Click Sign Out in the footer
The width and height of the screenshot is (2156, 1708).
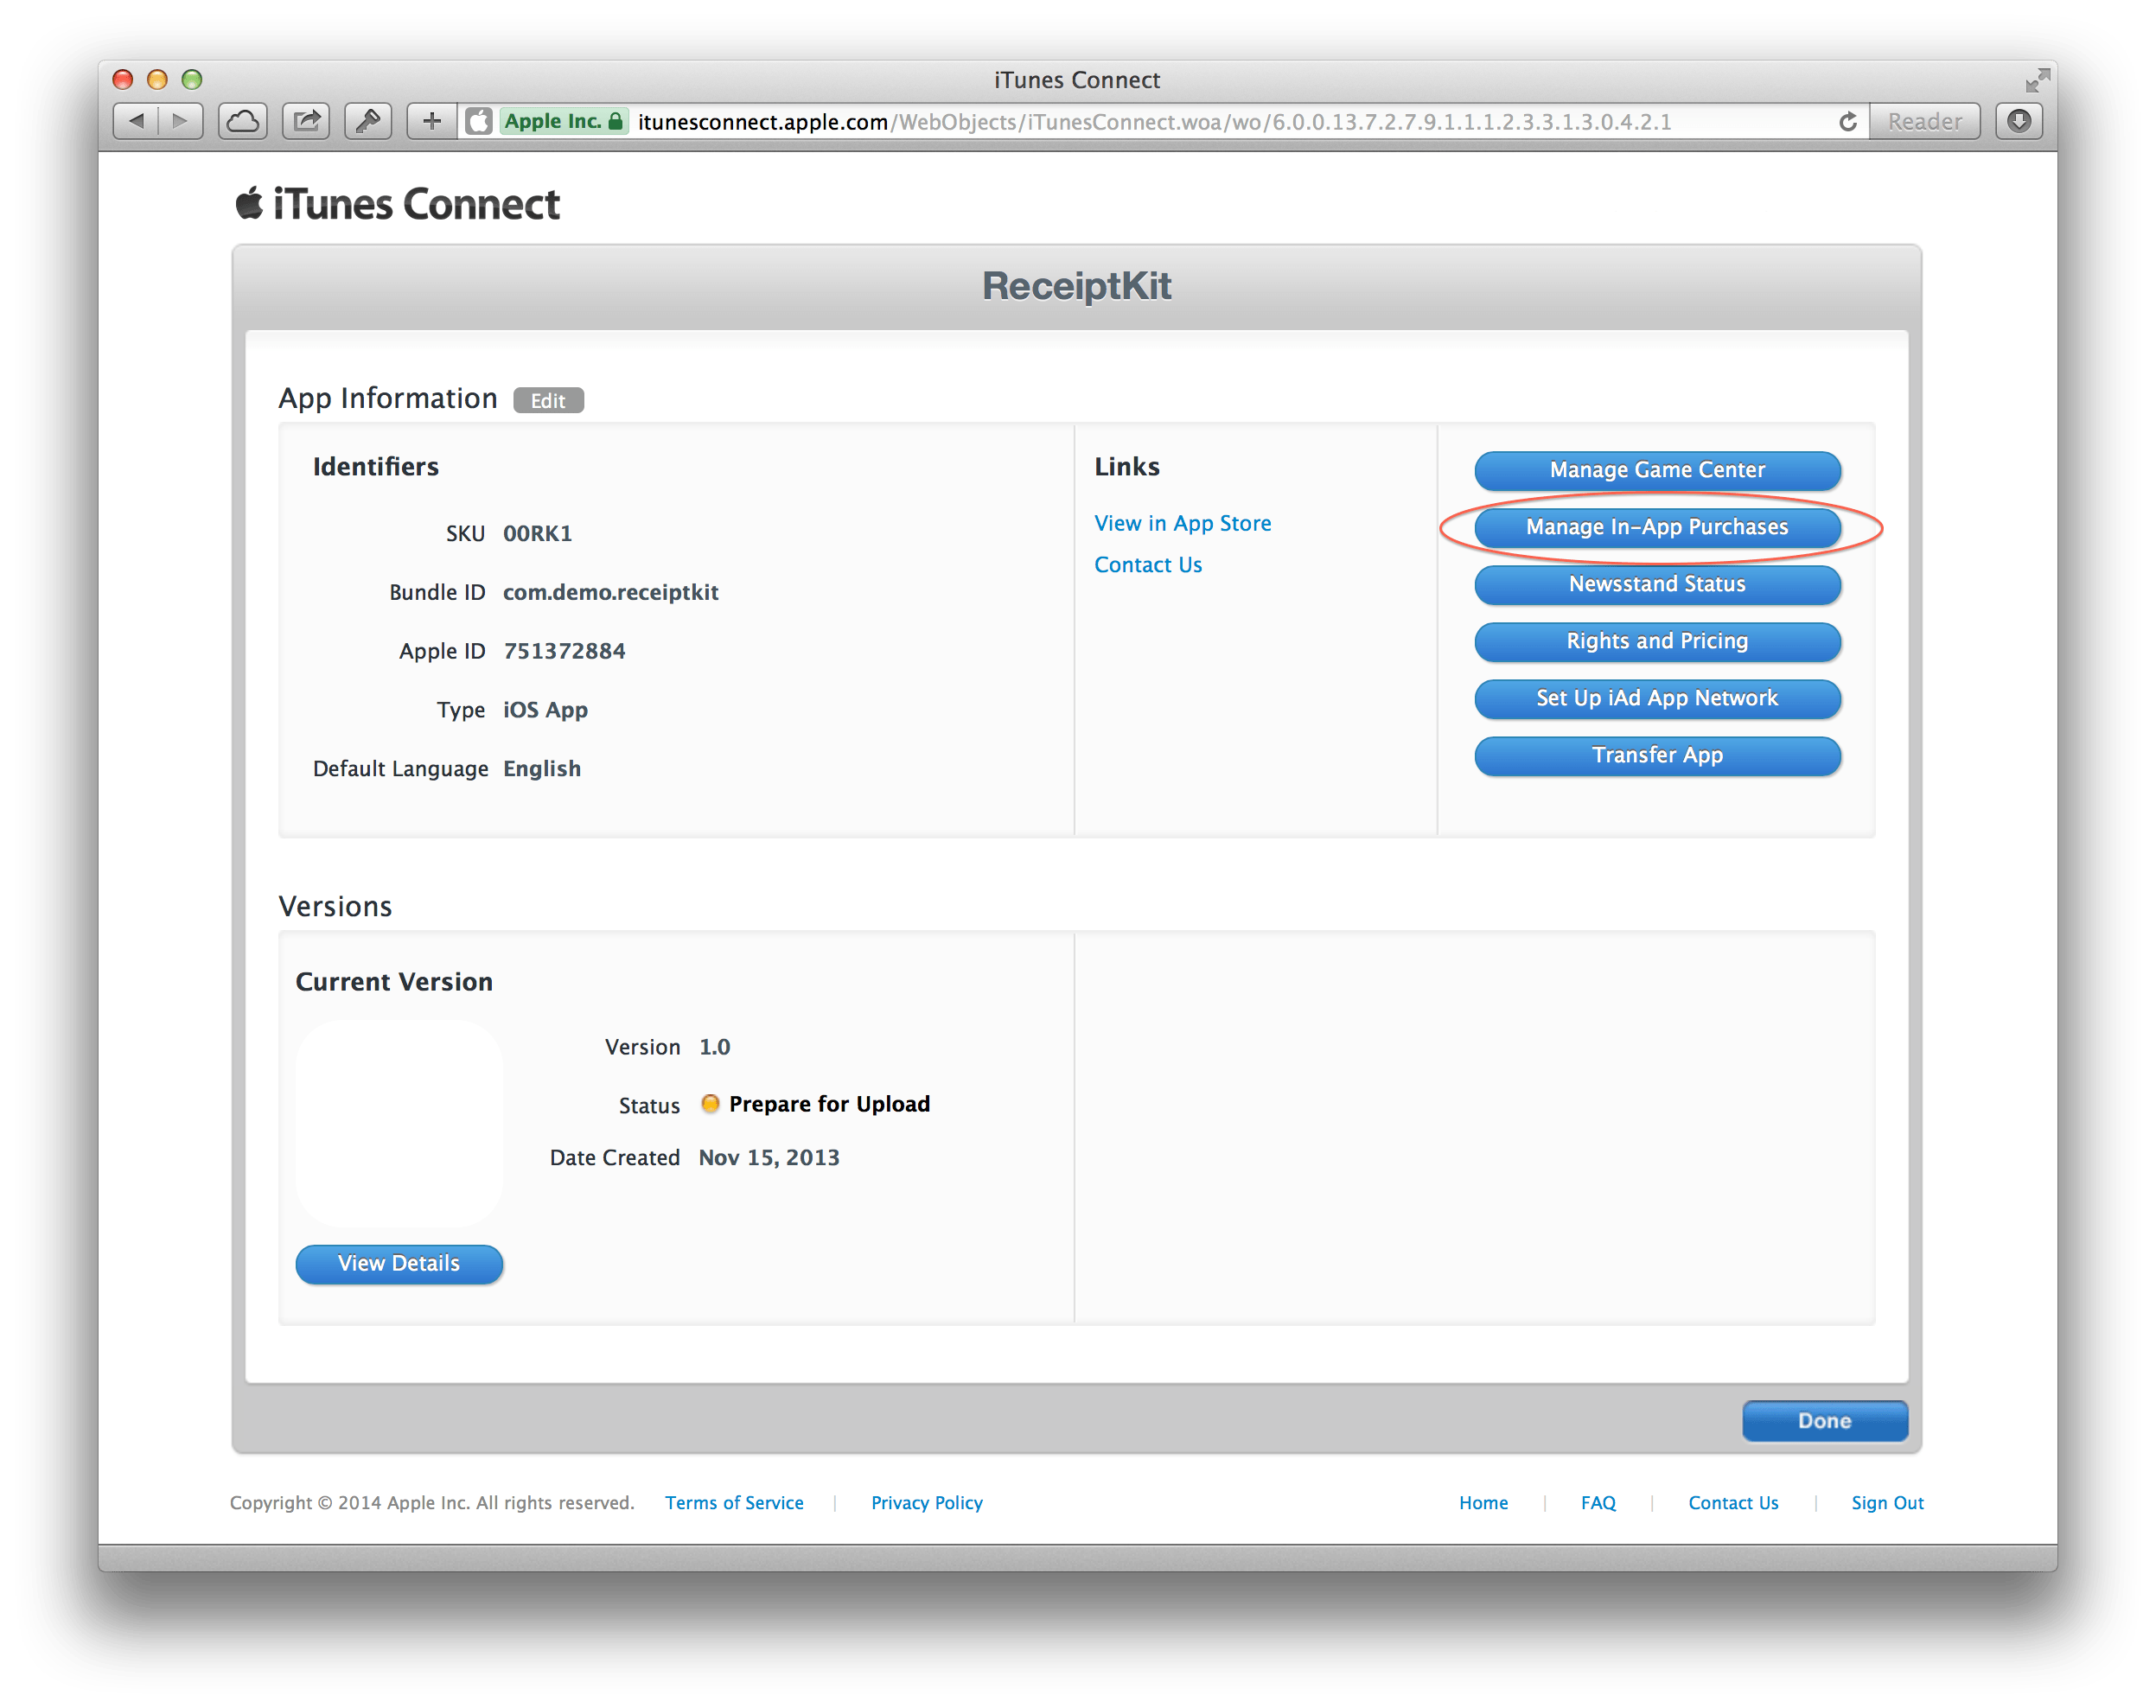(1887, 1502)
